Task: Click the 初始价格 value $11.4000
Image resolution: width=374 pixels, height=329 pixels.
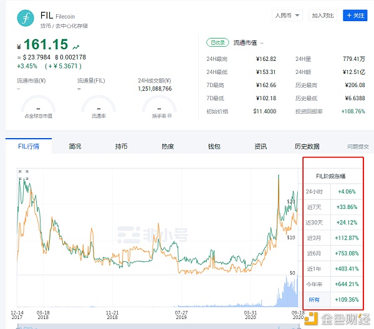Action: (265, 111)
